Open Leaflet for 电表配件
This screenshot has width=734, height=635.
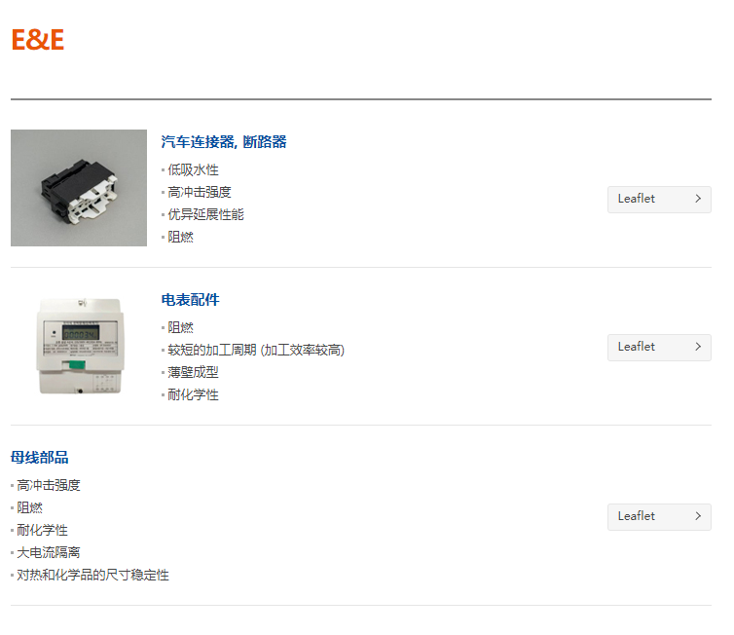click(x=659, y=348)
